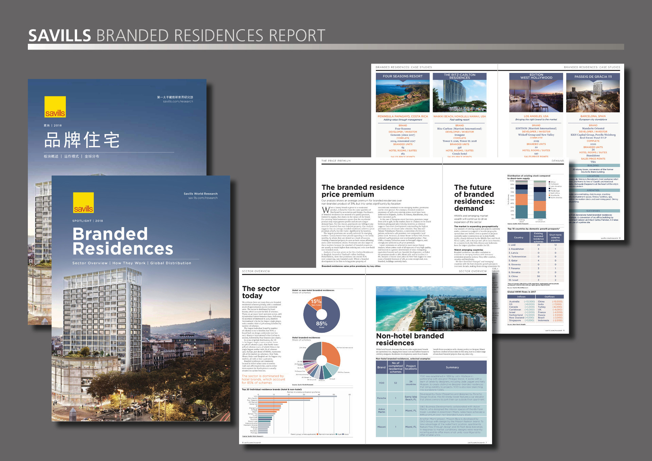The width and height of the screenshot is (652, 461).
Task: Click the 85% Hotel donut chart segment
Action: click(x=322, y=324)
